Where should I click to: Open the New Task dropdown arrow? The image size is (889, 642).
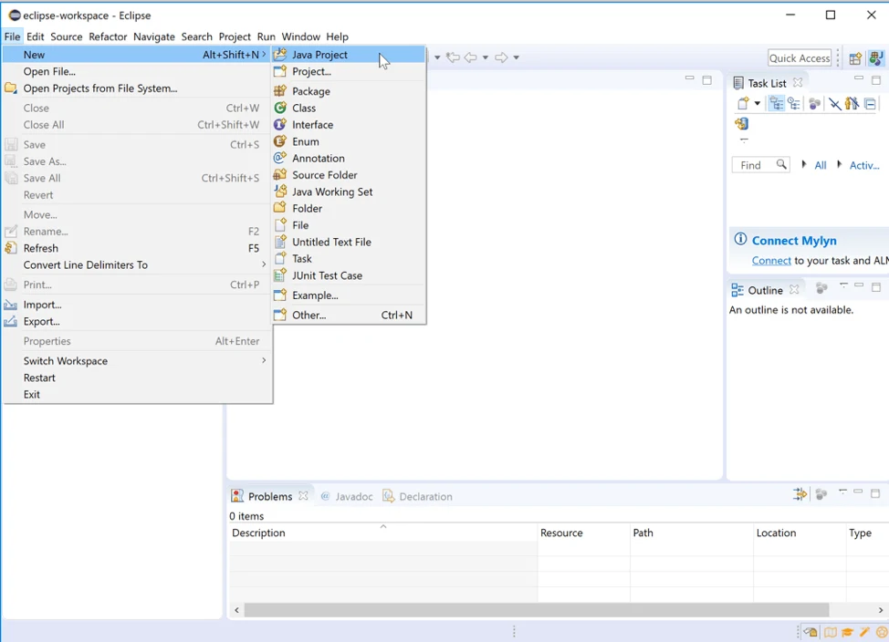(x=757, y=103)
